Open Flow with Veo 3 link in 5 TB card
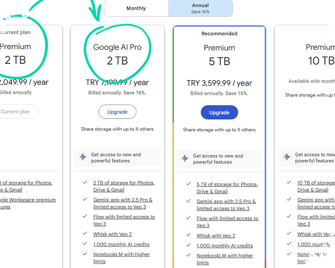The image size is (335, 268). (x=227, y=222)
